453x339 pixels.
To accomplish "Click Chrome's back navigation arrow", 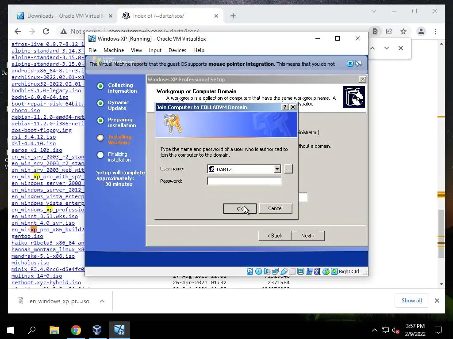I will coord(18,31).
